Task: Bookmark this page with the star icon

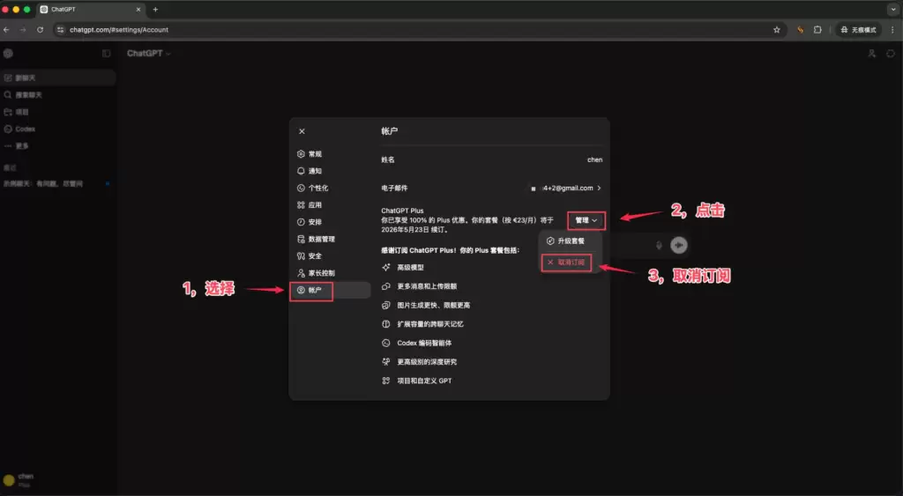Action: click(x=776, y=29)
